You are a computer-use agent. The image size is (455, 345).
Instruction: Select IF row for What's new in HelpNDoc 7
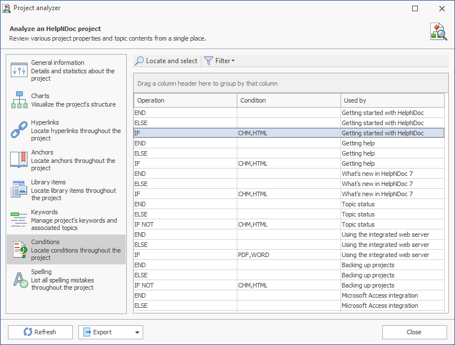[x=289, y=194]
